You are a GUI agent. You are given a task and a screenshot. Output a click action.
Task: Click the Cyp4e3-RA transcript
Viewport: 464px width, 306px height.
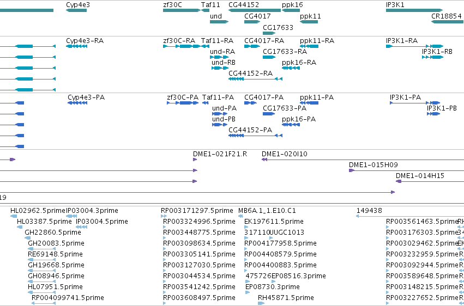pyautogui.click(x=76, y=46)
